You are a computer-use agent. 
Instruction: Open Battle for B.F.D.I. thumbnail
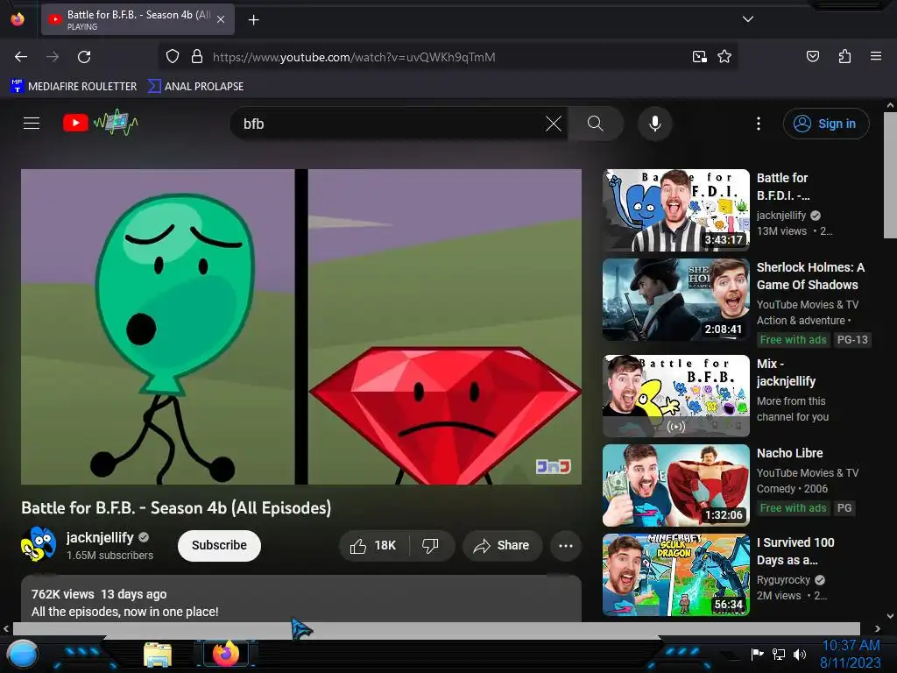675,210
